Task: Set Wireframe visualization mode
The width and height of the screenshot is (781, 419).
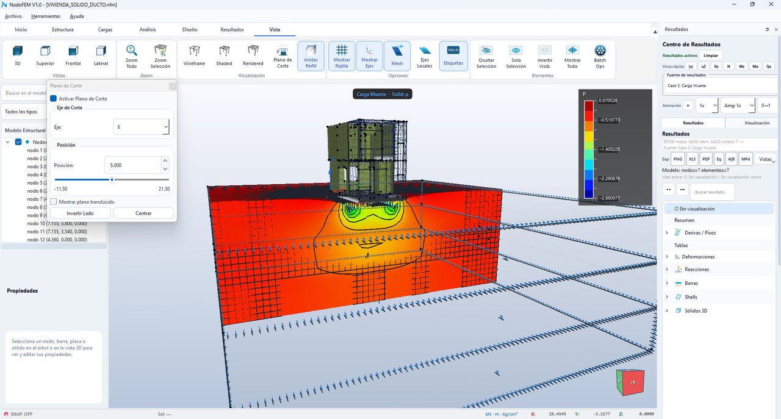Action: (x=195, y=55)
